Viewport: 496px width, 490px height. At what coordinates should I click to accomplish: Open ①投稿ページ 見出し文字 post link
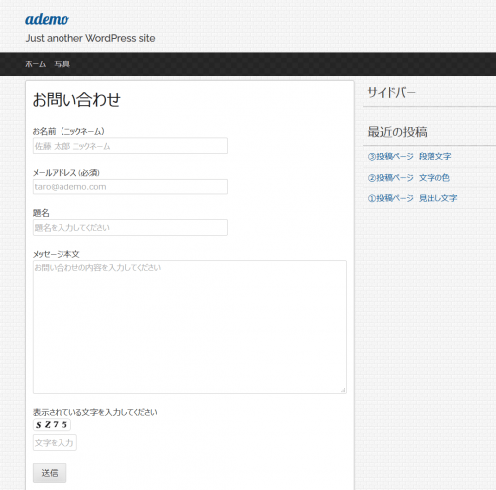coord(413,198)
